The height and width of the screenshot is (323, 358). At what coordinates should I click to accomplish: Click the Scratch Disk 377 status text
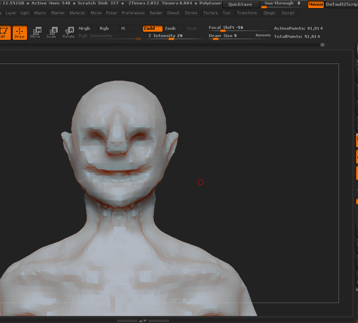(x=98, y=3)
